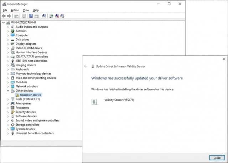Select the System devices label
This screenshot has width=228, height=163.
click(25, 129)
